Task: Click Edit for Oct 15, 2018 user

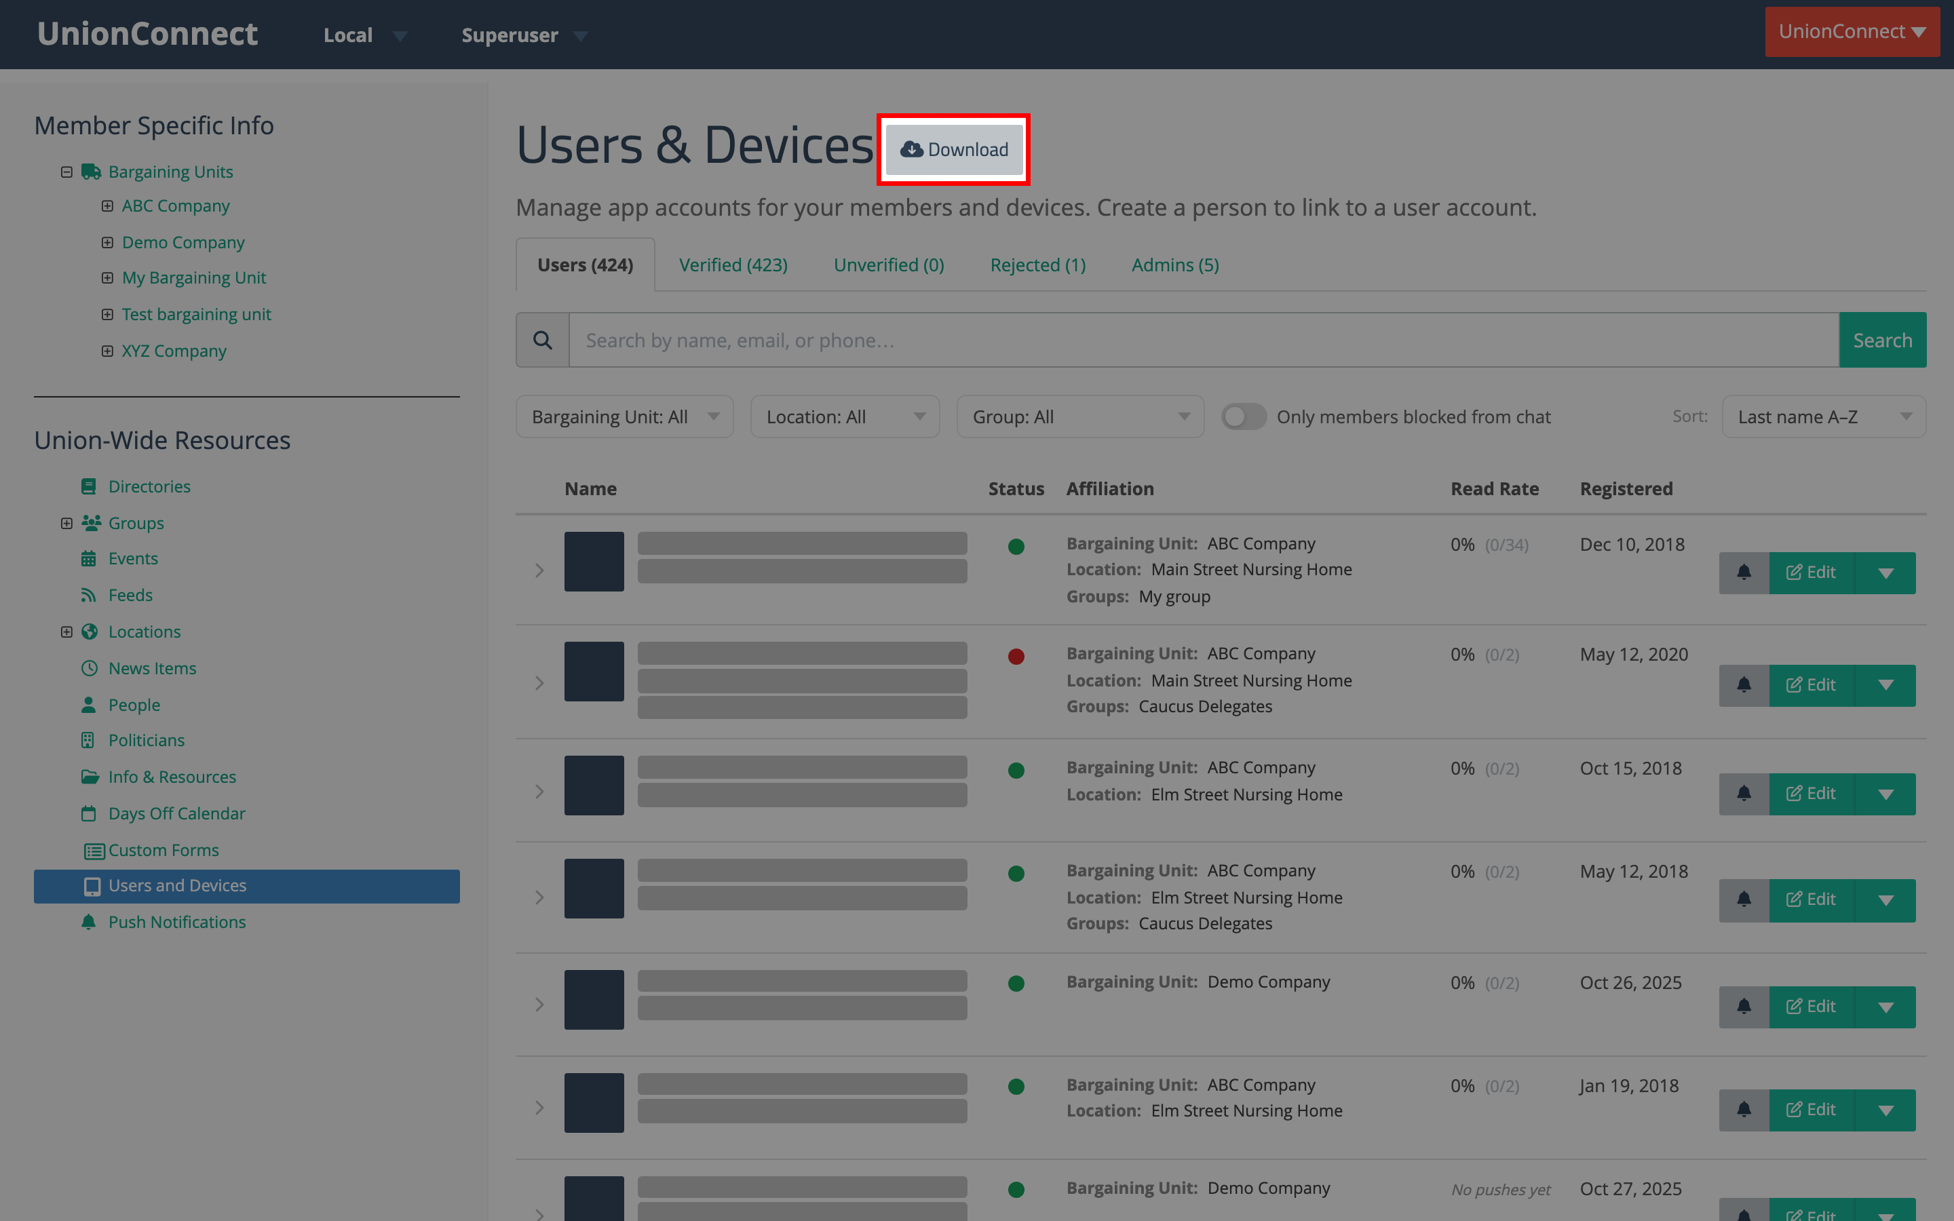Action: pyautogui.click(x=1812, y=794)
